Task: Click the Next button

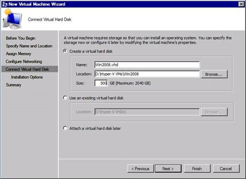Action: pos(168,168)
